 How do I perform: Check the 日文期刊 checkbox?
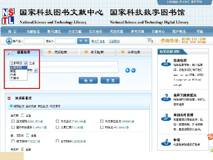click(x=57, y=141)
